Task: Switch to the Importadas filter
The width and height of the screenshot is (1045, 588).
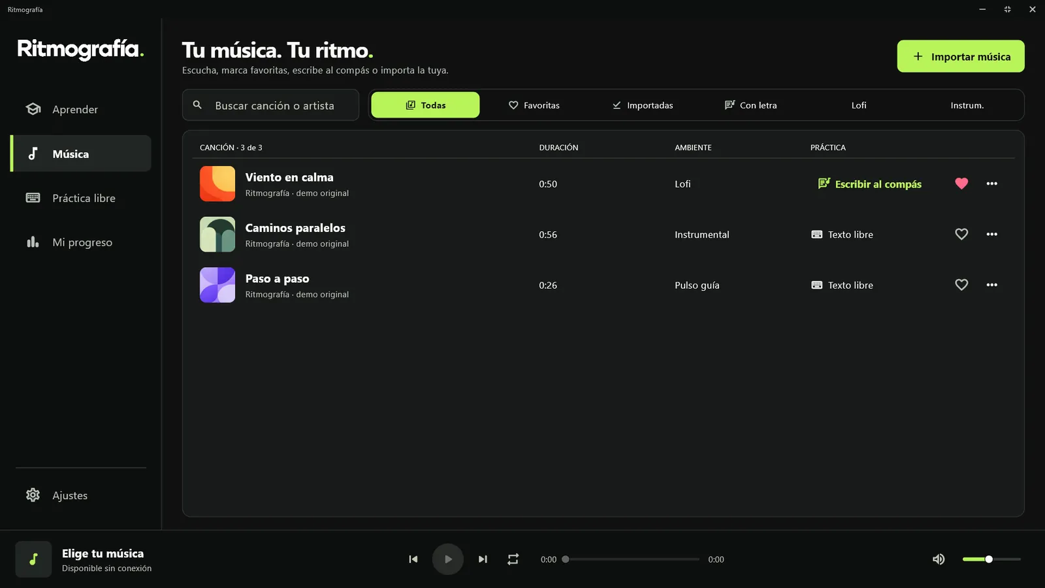Action: tap(642, 105)
